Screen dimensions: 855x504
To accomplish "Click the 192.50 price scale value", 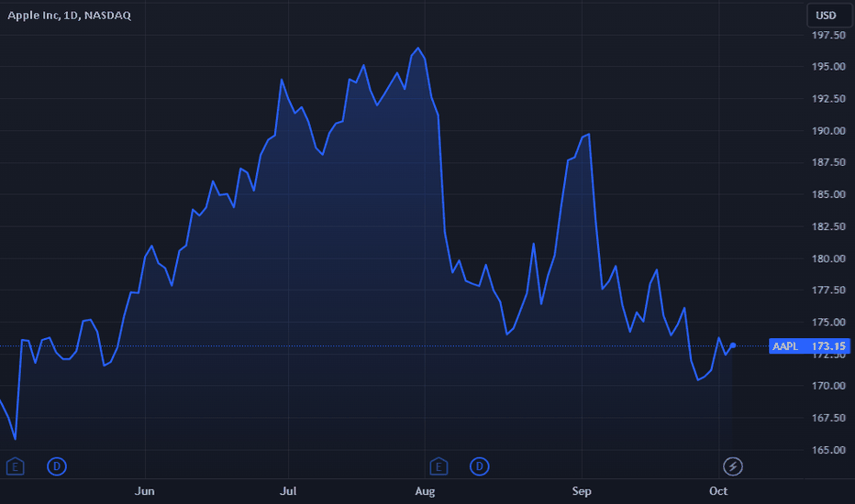I will [828, 99].
